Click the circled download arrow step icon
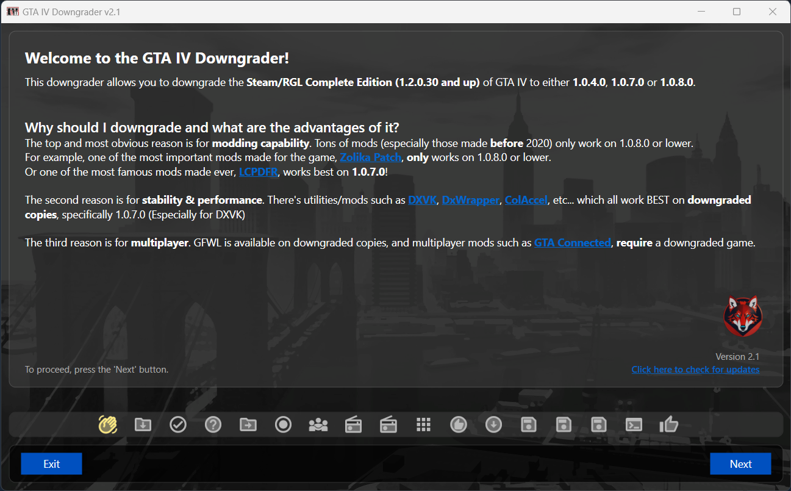 [494, 425]
